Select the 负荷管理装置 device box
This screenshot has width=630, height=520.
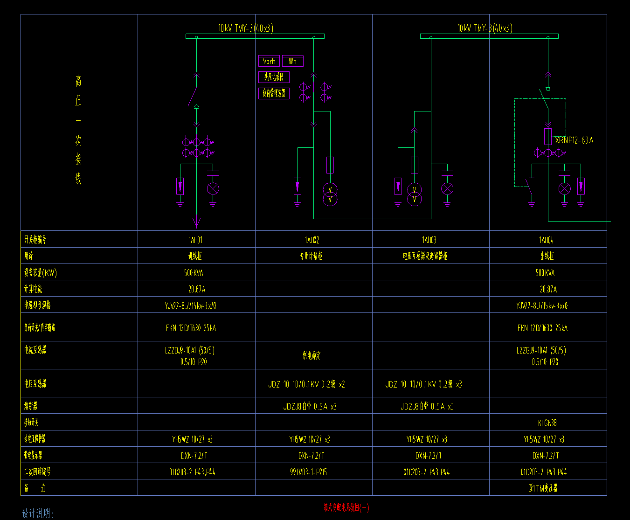tap(274, 93)
